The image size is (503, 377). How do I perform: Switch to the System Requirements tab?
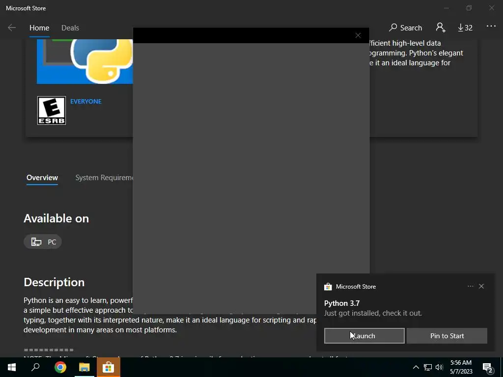(104, 178)
